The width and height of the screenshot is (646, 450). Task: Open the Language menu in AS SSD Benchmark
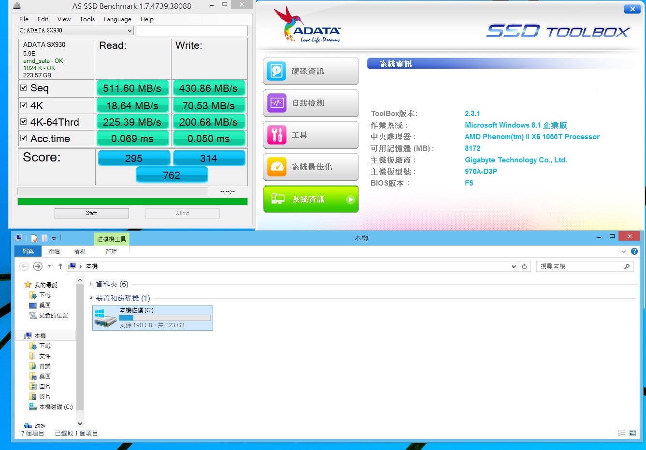(117, 19)
